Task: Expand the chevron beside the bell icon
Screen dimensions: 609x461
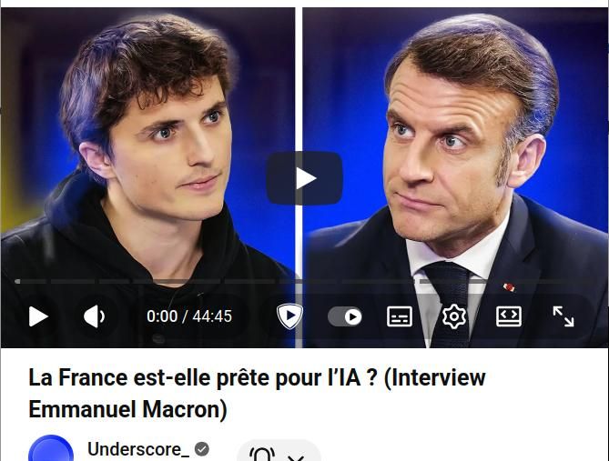Action: click(x=296, y=457)
